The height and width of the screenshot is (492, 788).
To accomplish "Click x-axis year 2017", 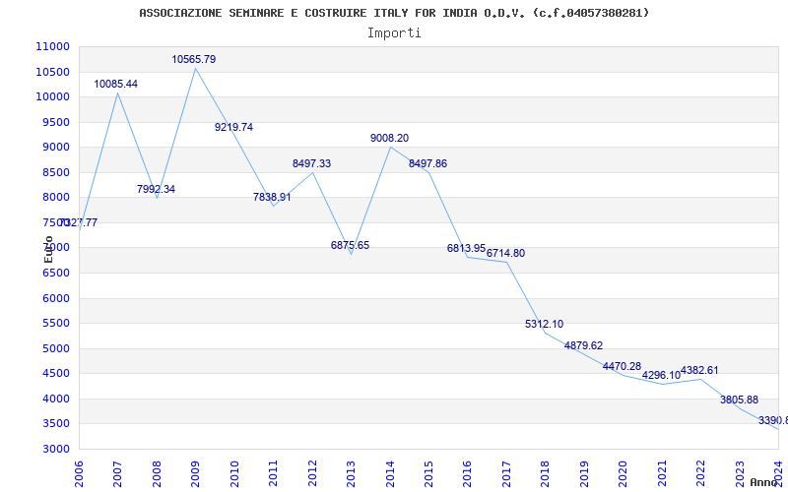I will [x=506, y=473].
